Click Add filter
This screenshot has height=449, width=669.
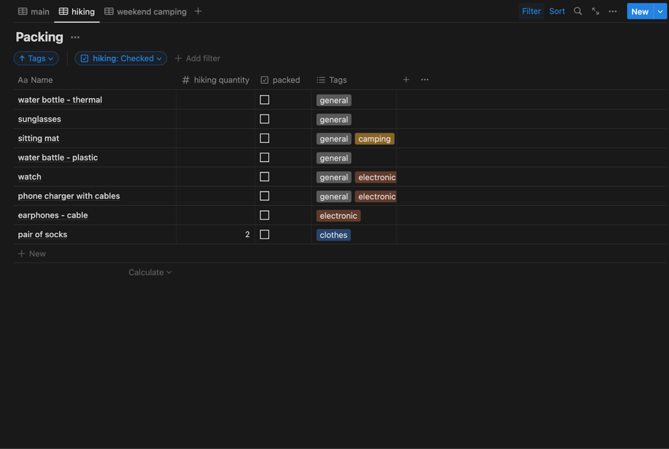197,58
